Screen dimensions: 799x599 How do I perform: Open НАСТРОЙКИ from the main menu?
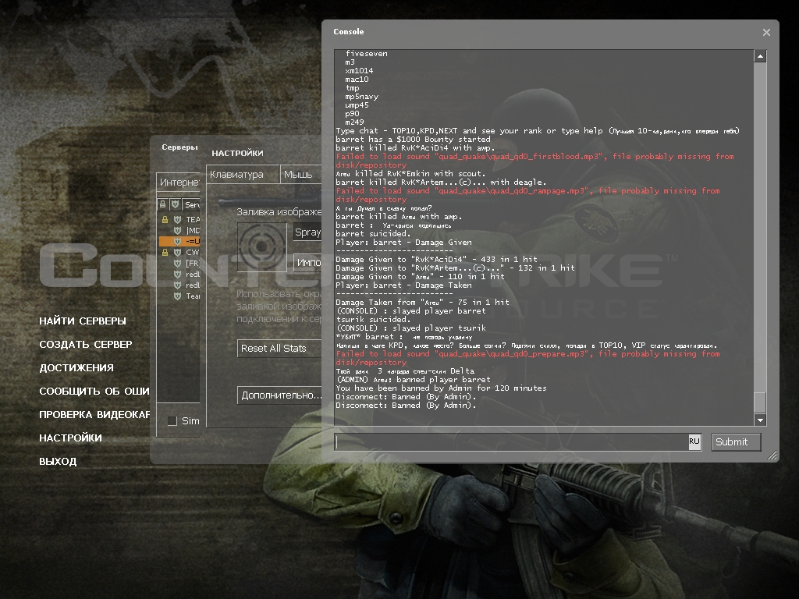point(70,438)
